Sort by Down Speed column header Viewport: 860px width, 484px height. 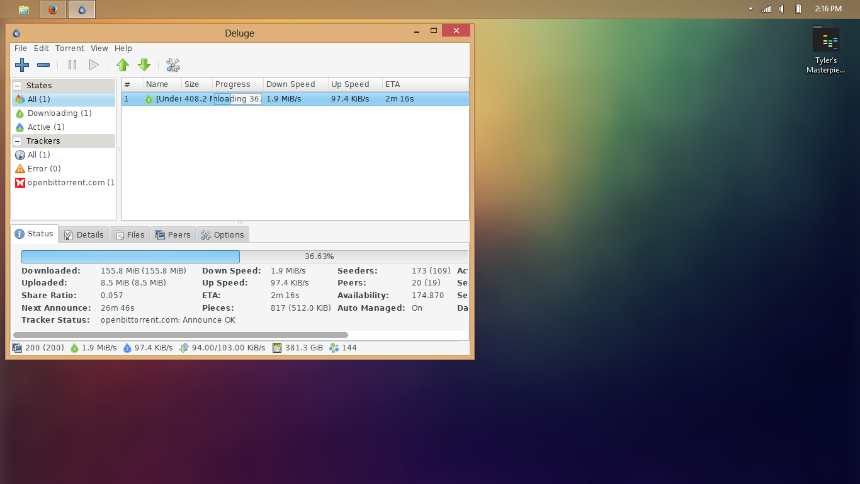tap(296, 84)
